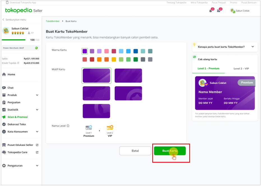Viewport: 261px width, 186px height.
Task: Click the Chat bubble icon
Action: pos(4,88)
